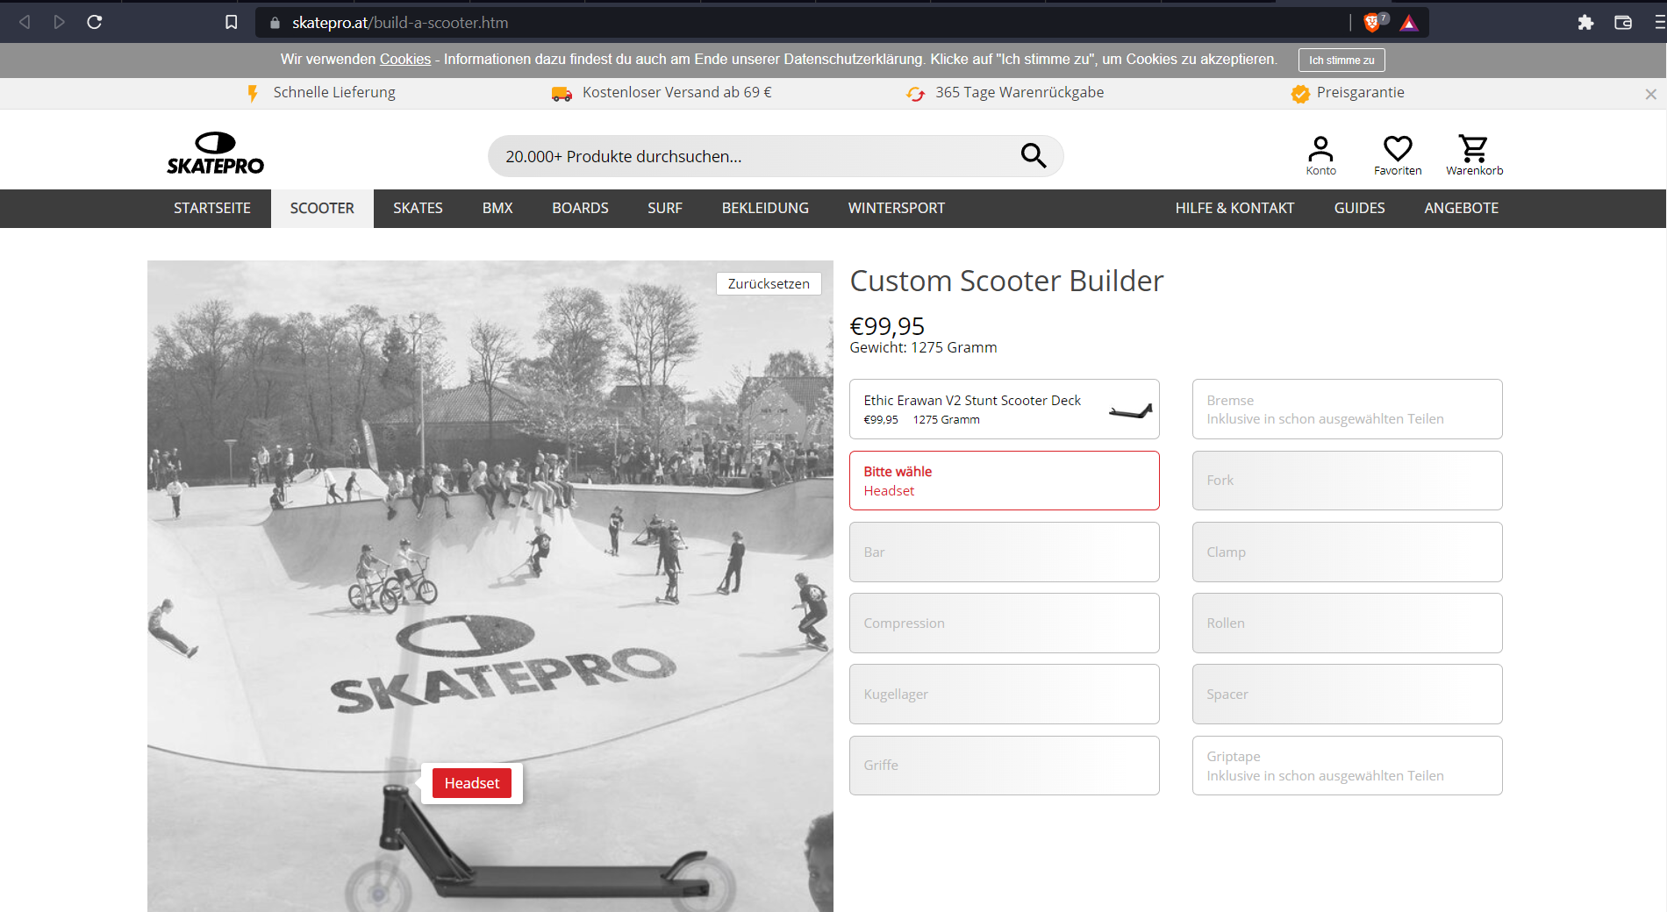Click the SkatePro logo
1667x912 pixels.
pyautogui.click(x=215, y=153)
